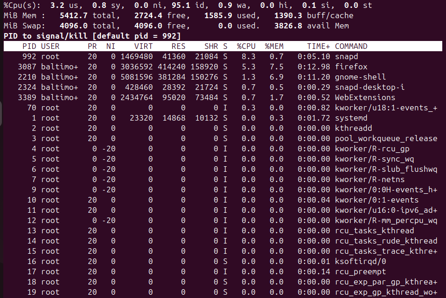This screenshot has height=298, width=446.
Task: Click the systemd command entry
Action: [351, 118]
